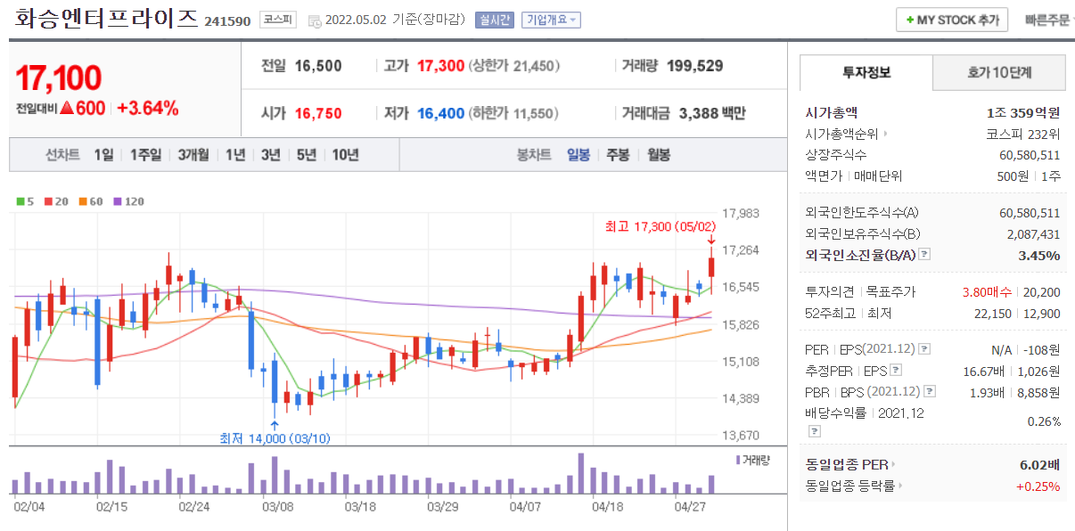Select the 일봉 daily candle chart
The width and height of the screenshot is (1075, 531).
579,155
